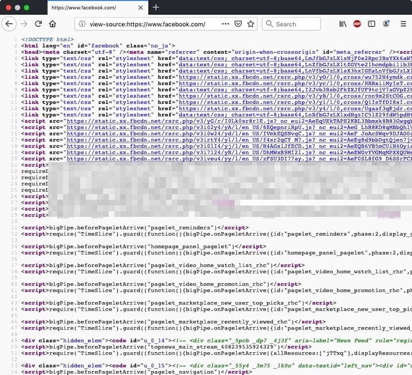The height and width of the screenshot is (375, 412).
Task: Open the HRRxiiMyIsT stylesheet link
Action: tap(295, 83)
